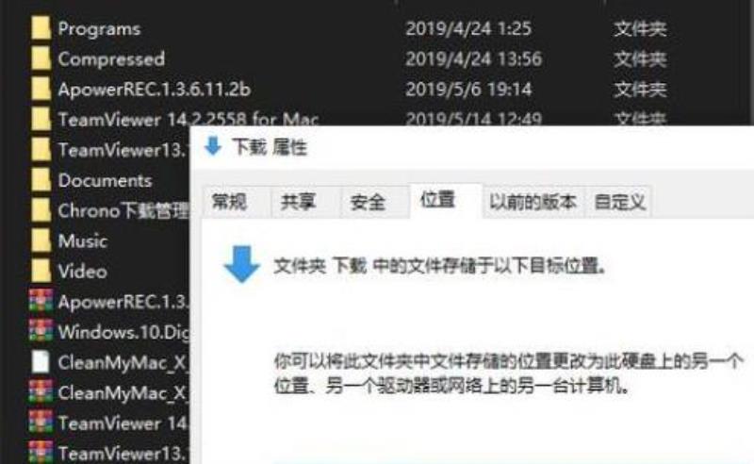Select the Programs folder icon
This screenshot has height=464, width=754.
point(41,28)
